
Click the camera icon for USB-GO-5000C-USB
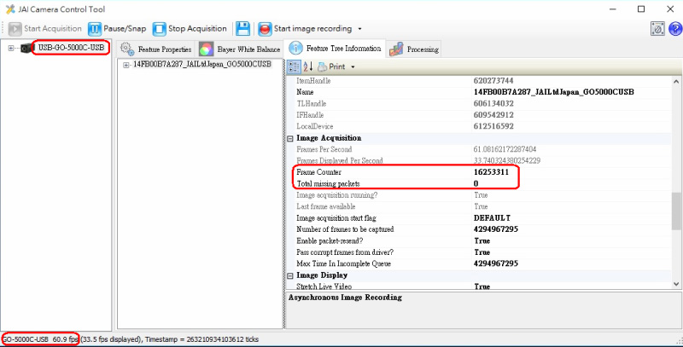(27, 48)
